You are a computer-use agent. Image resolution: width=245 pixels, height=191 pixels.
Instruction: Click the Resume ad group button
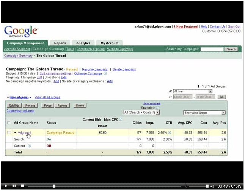[62, 106]
